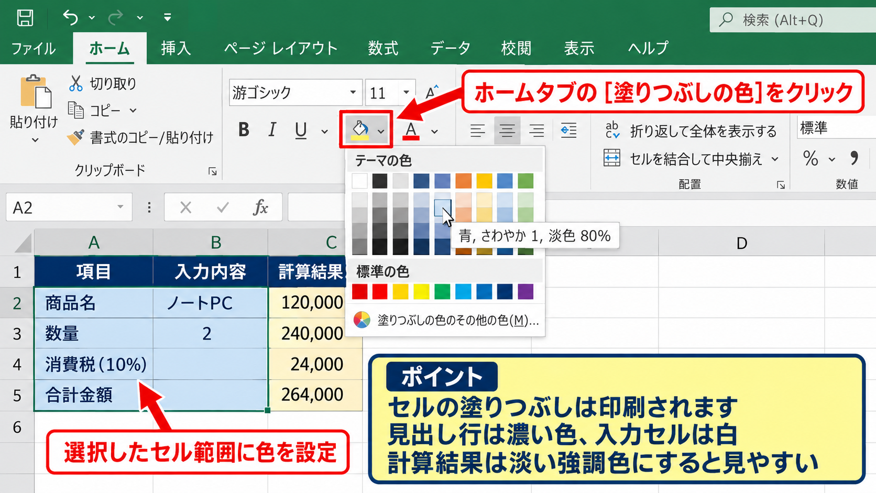The width and height of the screenshot is (876, 493).
Task: Switch to the 数式 tab
Action: [383, 48]
